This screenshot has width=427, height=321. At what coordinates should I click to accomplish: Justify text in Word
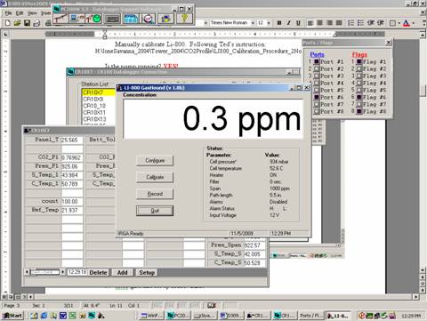click(x=339, y=23)
